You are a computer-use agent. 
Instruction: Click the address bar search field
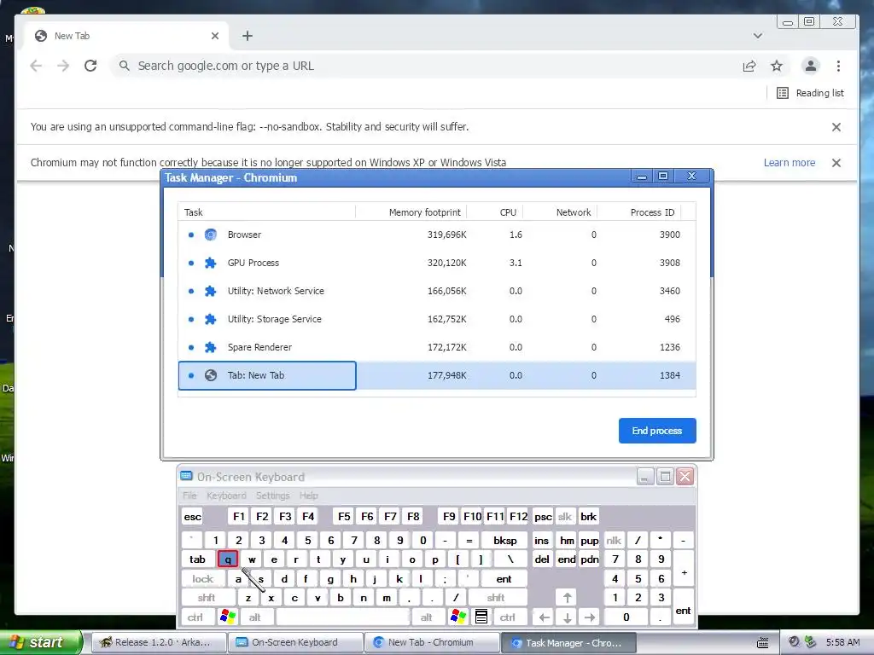427,66
